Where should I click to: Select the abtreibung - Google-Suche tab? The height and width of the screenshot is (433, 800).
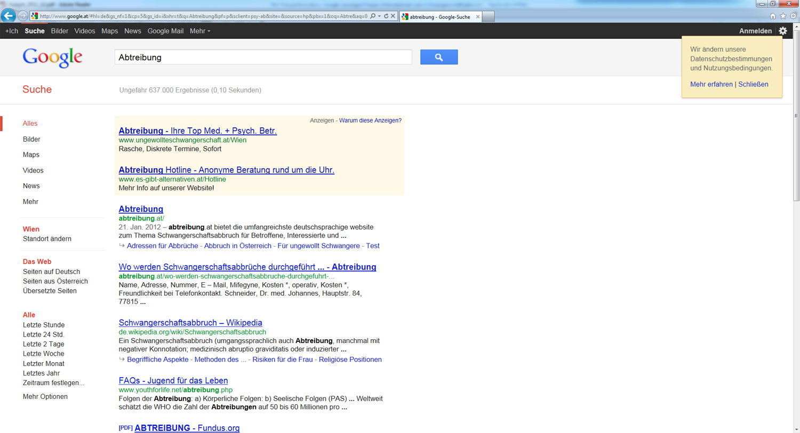coord(440,17)
